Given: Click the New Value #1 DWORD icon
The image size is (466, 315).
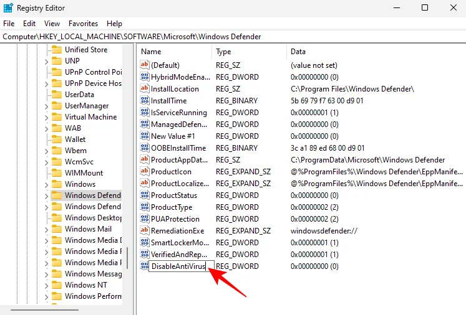Looking at the screenshot, I should click(x=145, y=136).
